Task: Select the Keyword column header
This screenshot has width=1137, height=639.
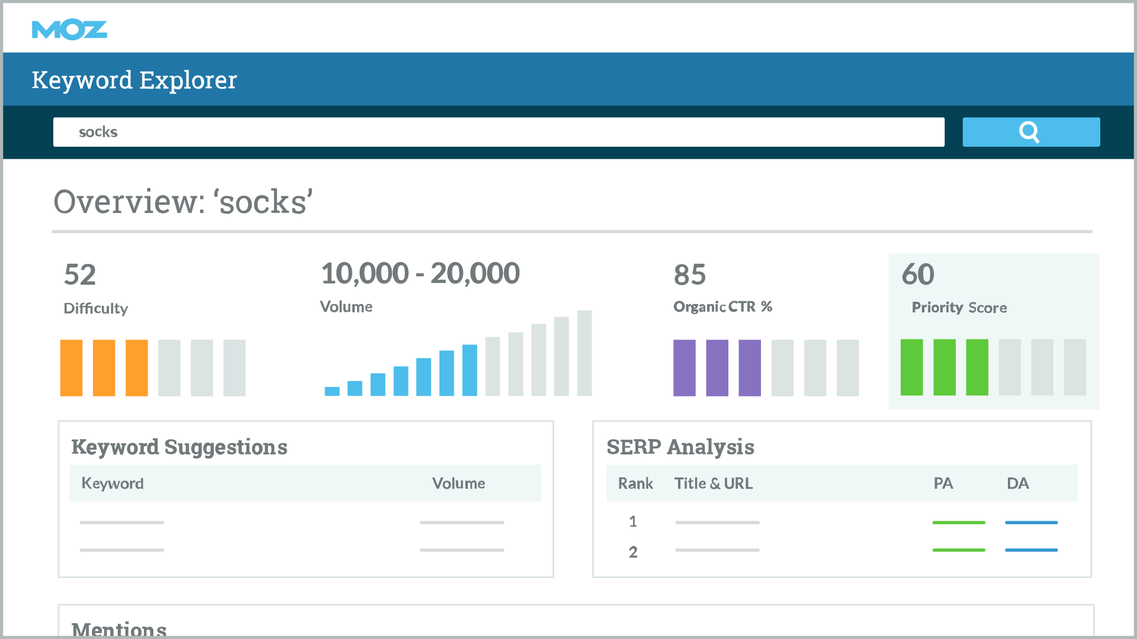Action: tap(112, 483)
